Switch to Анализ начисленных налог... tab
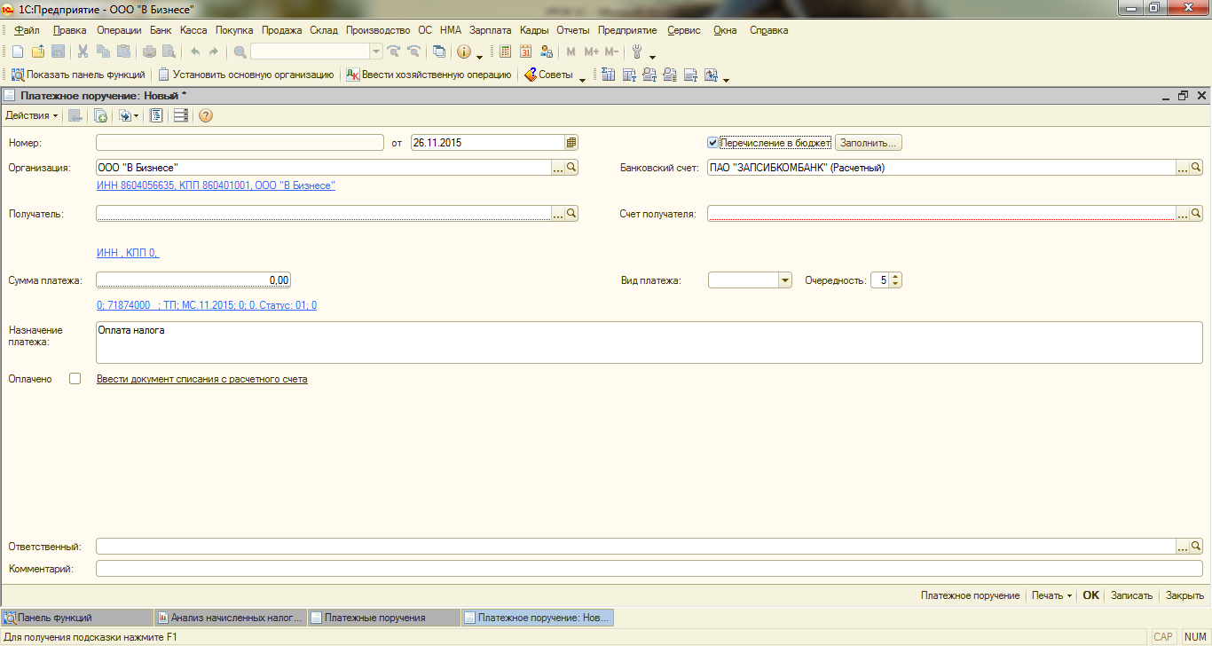Image resolution: width=1212 pixels, height=646 pixels. 230,618
